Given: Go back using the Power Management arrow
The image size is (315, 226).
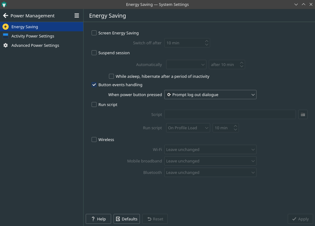Looking at the screenshot, I should pos(6,16).
